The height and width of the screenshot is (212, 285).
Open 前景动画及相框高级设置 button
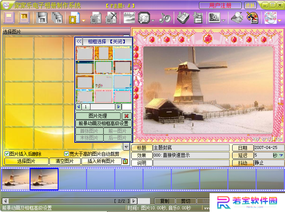pyautogui.click(x=104, y=123)
